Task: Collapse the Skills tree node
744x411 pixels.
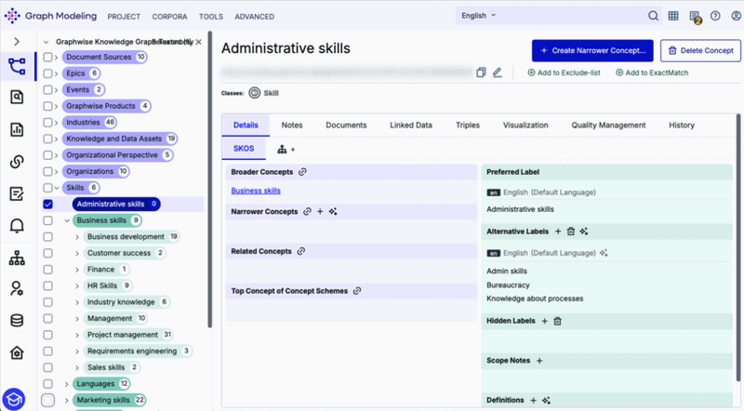Action: pos(57,188)
